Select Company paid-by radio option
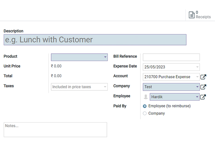This screenshot has width=215, height=147. [145, 113]
